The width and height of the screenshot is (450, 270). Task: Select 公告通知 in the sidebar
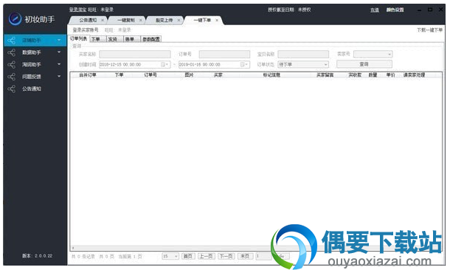pos(32,89)
